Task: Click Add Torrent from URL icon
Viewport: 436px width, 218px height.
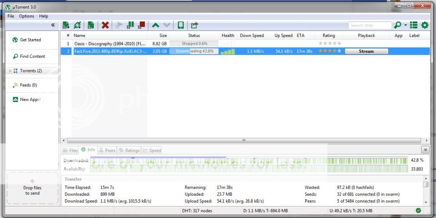Action: (78, 26)
